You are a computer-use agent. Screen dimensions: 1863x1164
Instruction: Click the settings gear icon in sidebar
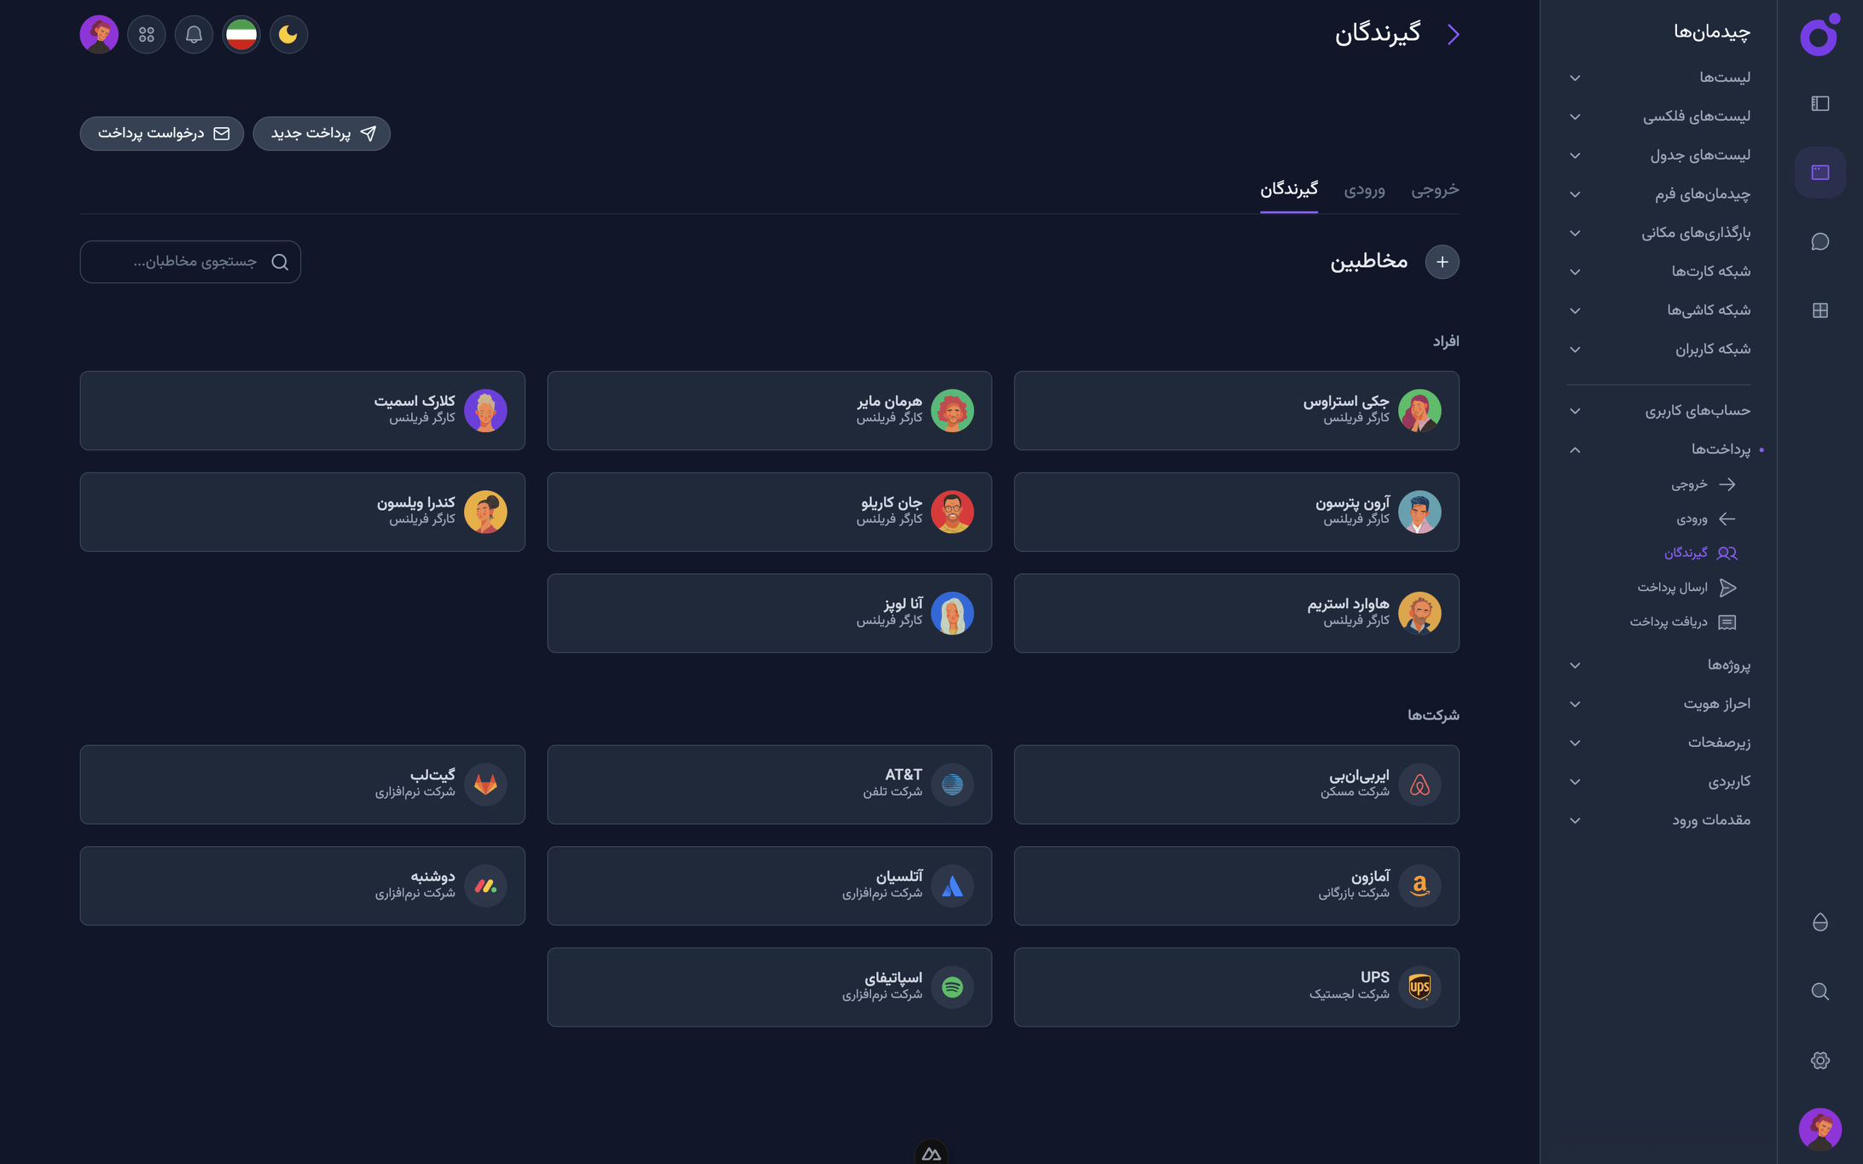coord(1819,1060)
